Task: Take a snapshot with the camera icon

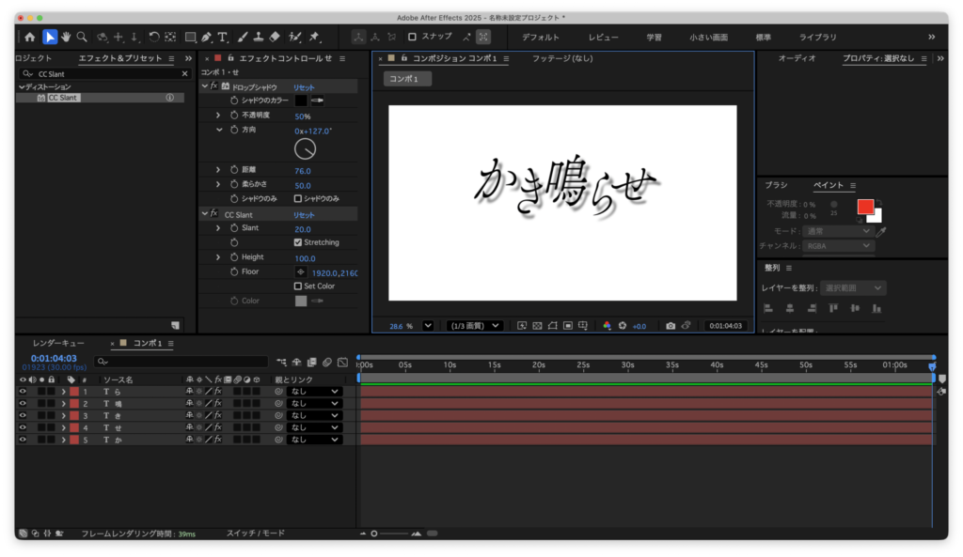Action: point(671,326)
